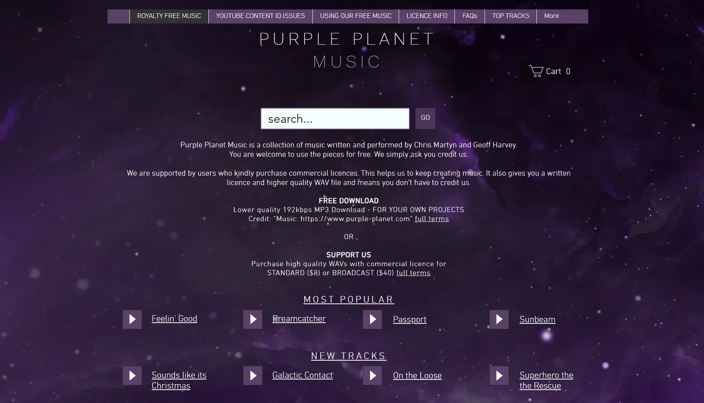Play the Dreamcatcher track

tap(252, 319)
